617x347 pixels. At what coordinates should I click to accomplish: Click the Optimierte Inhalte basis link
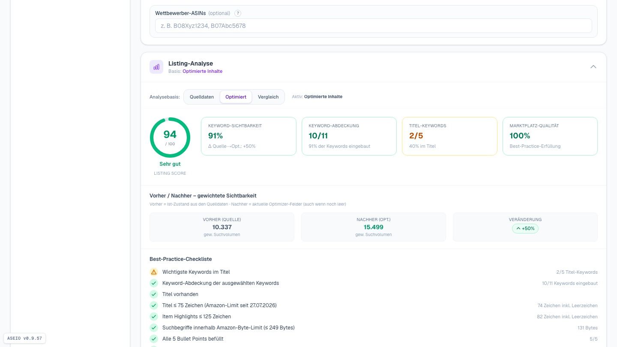point(202,71)
